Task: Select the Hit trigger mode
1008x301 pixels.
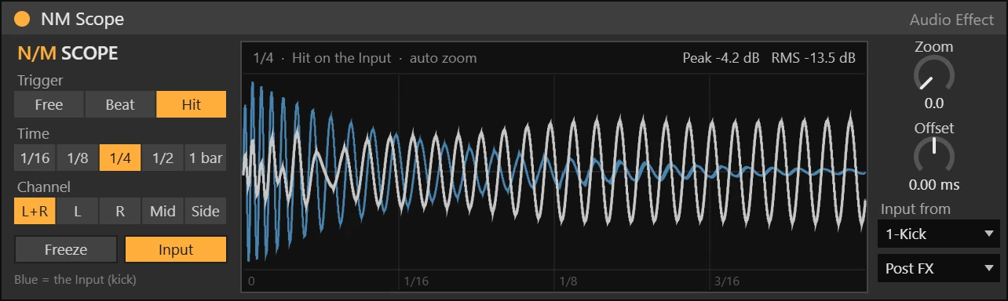Action: (192, 104)
